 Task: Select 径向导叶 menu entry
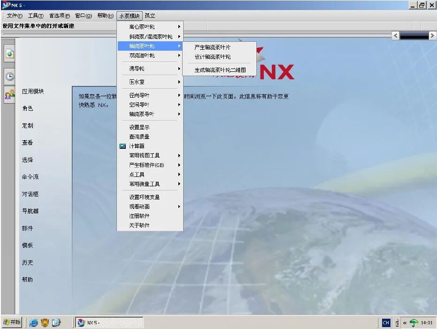(150, 95)
